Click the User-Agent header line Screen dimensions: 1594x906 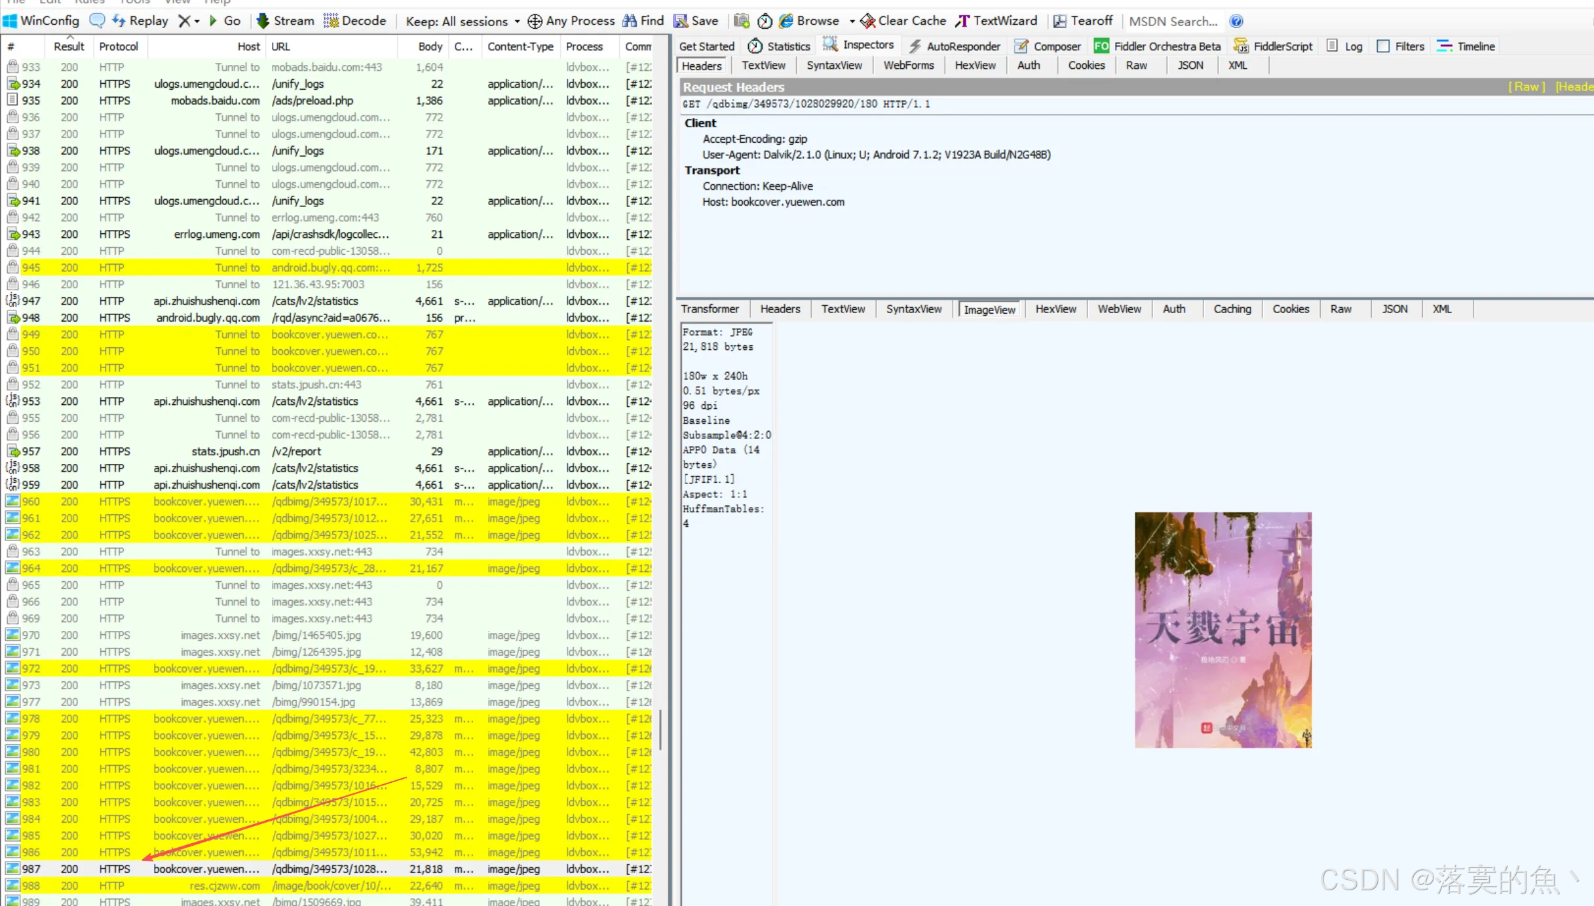[876, 155]
